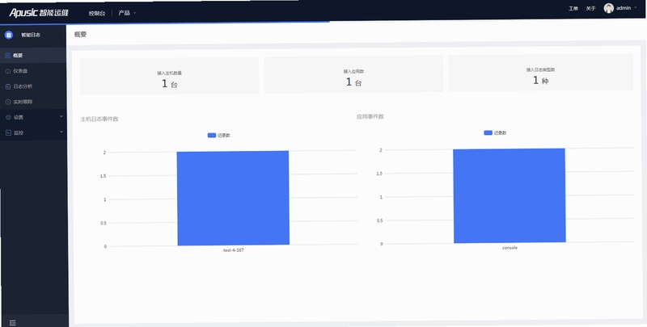The image size is (647, 327).
Task: Collapse the sidebar with the bottom fold icon
Action: click(x=12, y=322)
